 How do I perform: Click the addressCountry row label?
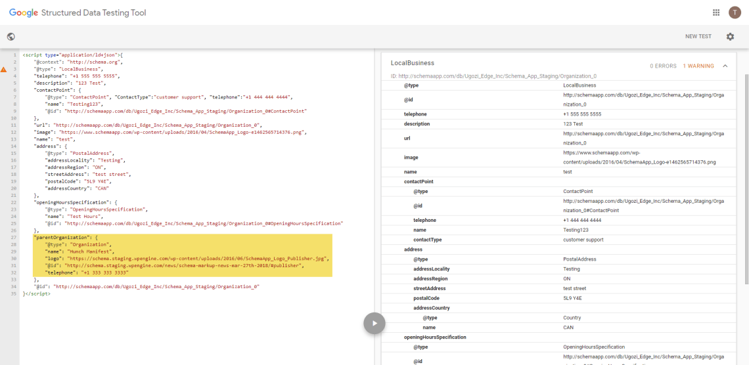click(x=432, y=308)
